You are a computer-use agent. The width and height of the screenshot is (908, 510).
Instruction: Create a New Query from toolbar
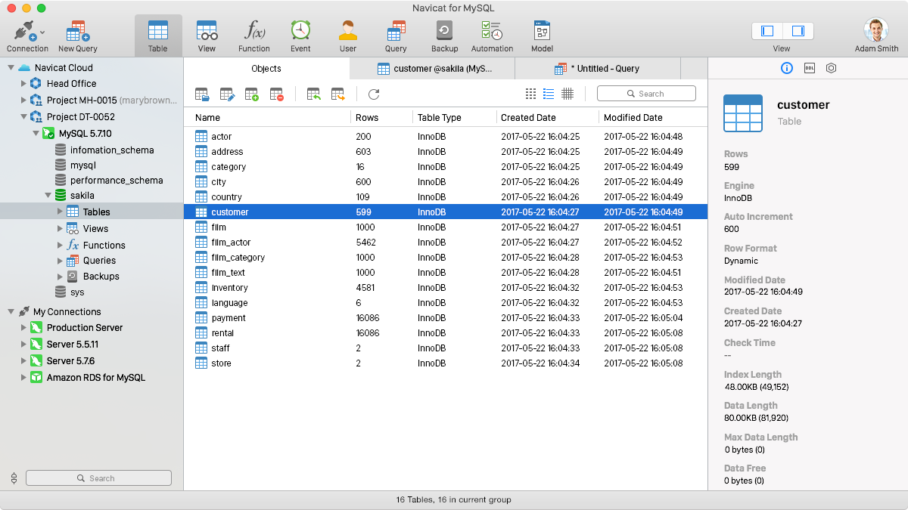pyautogui.click(x=78, y=36)
